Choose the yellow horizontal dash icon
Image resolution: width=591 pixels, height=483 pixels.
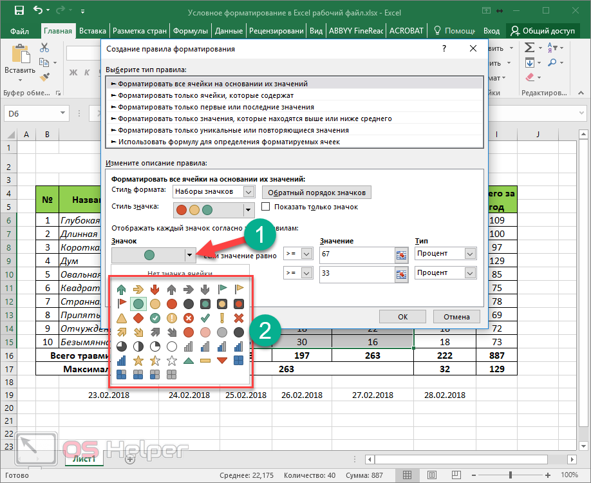(205, 360)
